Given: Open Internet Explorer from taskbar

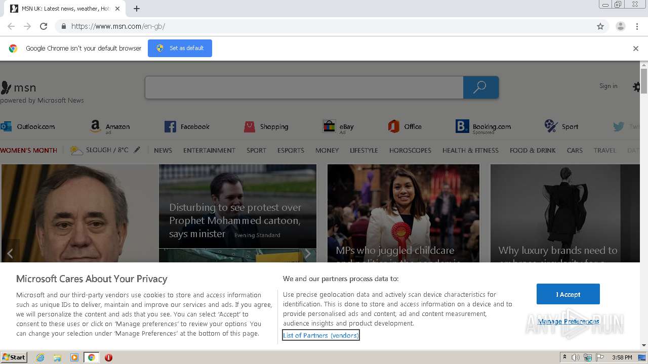Looking at the screenshot, I should tap(40, 357).
